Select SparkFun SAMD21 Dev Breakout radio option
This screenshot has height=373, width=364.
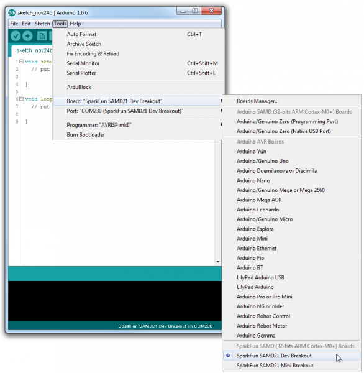291,356
